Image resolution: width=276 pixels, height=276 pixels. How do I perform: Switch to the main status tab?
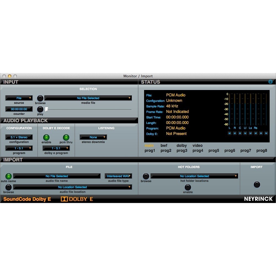coord(149,145)
